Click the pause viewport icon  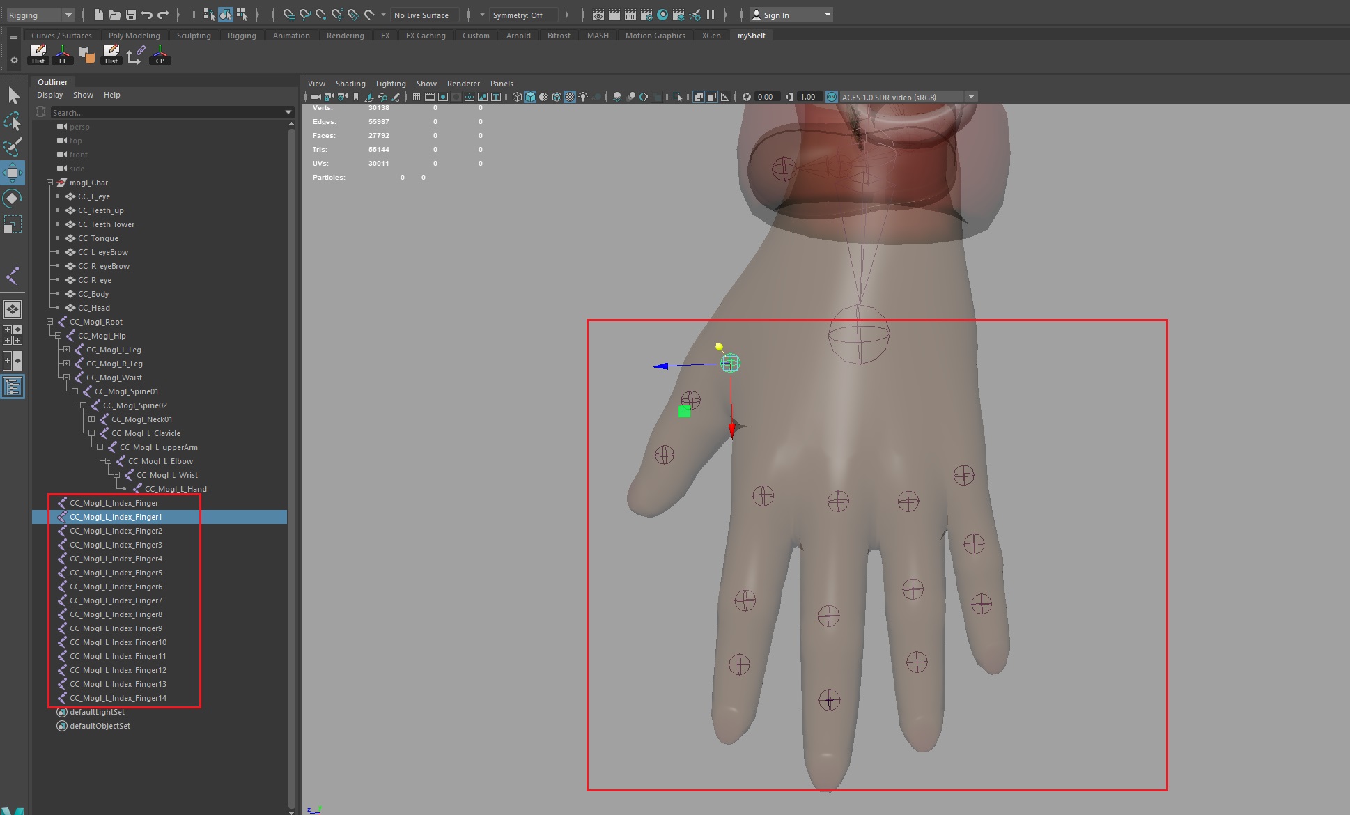[x=711, y=15]
